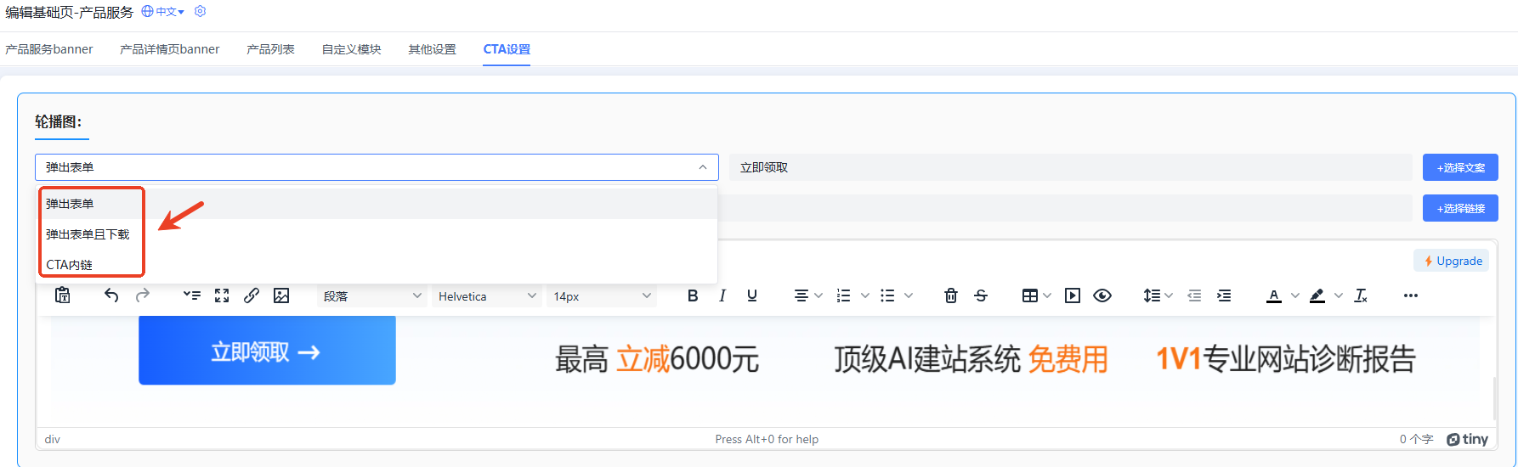Image resolution: width=1518 pixels, height=467 pixels.
Task: Clear formatting with the Tx icon
Action: [x=1361, y=295]
